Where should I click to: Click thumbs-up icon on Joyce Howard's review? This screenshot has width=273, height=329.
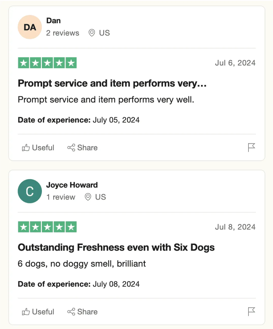[x=26, y=312]
